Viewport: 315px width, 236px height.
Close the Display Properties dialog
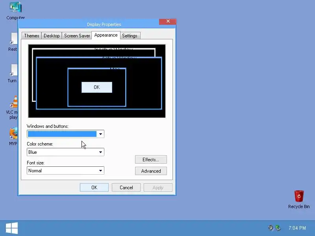(x=168, y=21)
